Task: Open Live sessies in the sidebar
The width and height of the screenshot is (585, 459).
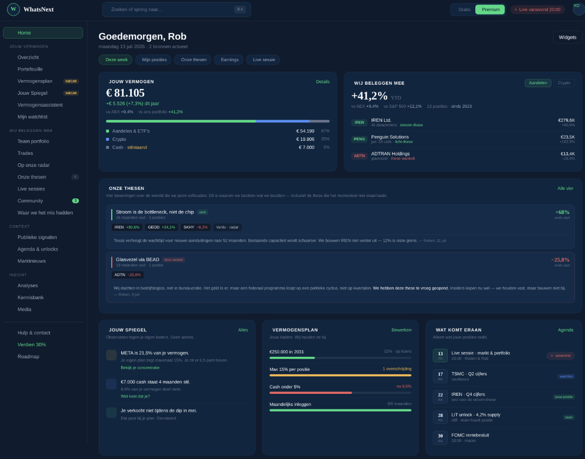Action: [x=43, y=189]
